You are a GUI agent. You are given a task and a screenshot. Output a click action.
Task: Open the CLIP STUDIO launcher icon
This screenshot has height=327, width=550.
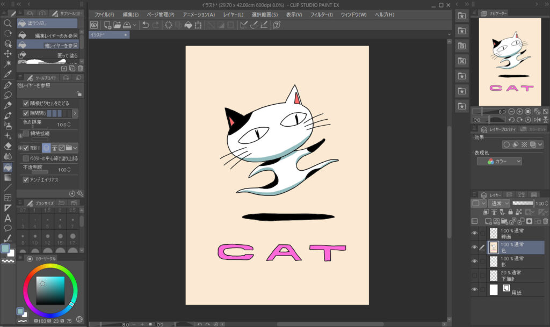click(x=94, y=25)
